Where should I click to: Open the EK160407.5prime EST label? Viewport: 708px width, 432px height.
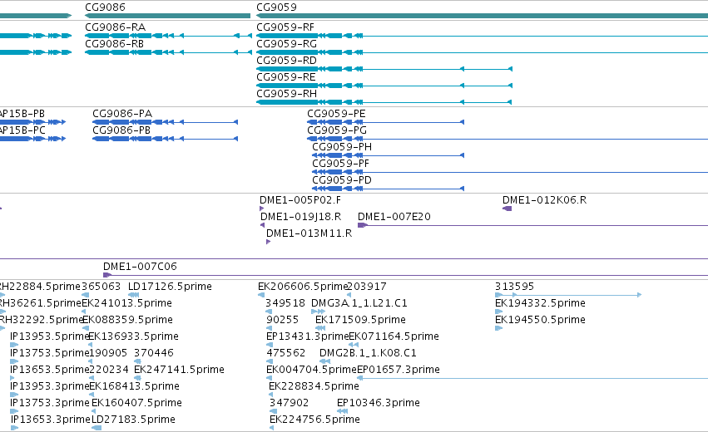tap(136, 403)
